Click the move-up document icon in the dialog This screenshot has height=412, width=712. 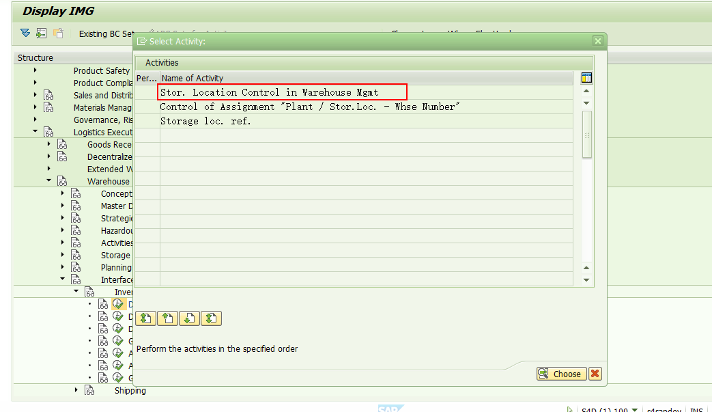coord(167,318)
